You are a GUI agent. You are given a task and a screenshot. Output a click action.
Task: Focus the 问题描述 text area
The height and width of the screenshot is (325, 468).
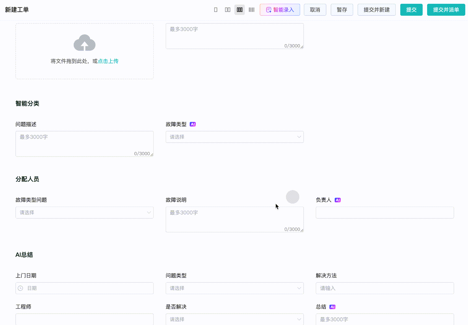[x=84, y=144]
